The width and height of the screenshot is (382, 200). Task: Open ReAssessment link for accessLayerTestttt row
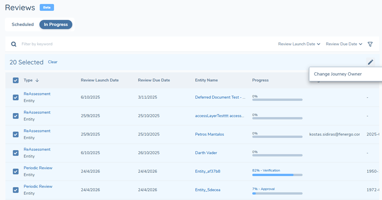click(x=37, y=112)
